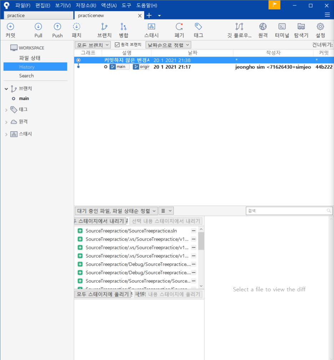Open Git Flow (깃 플로우) toolbar icon
334x360 pixels.
click(x=239, y=30)
